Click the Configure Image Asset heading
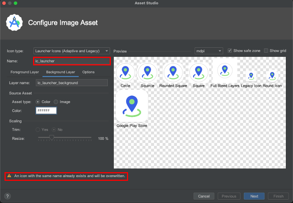 click(63, 23)
